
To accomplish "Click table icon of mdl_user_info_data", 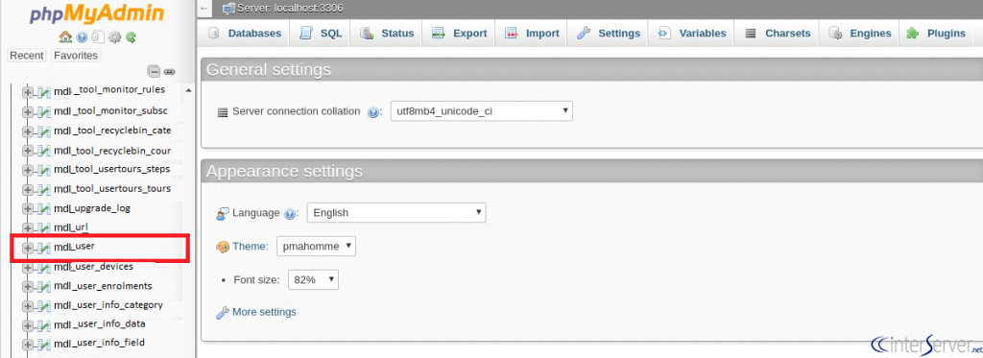I will point(44,325).
